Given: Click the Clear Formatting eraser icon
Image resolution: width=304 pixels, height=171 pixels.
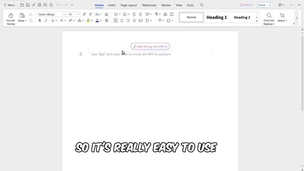Looking at the screenshot, I should [x=106, y=14].
